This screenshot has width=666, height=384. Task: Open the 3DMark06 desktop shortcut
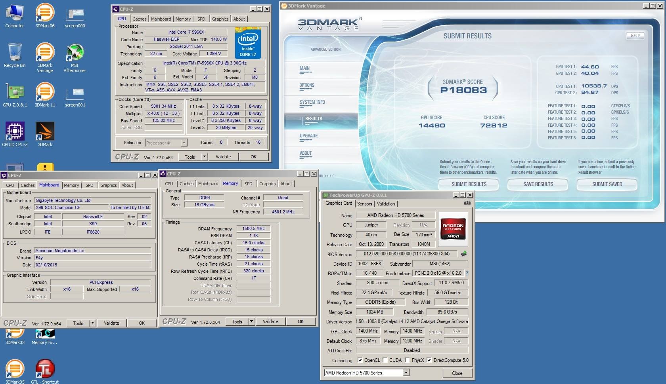[x=45, y=16]
